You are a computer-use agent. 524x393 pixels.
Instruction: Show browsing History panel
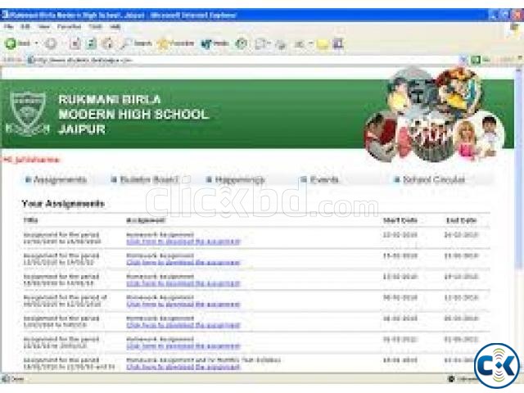coord(242,43)
